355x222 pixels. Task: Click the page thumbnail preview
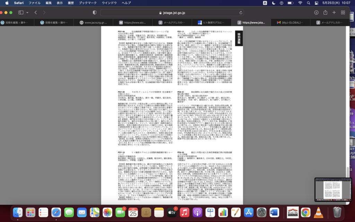(333, 190)
